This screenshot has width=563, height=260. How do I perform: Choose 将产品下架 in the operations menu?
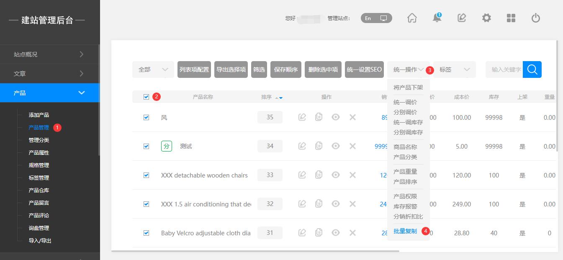coord(408,88)
